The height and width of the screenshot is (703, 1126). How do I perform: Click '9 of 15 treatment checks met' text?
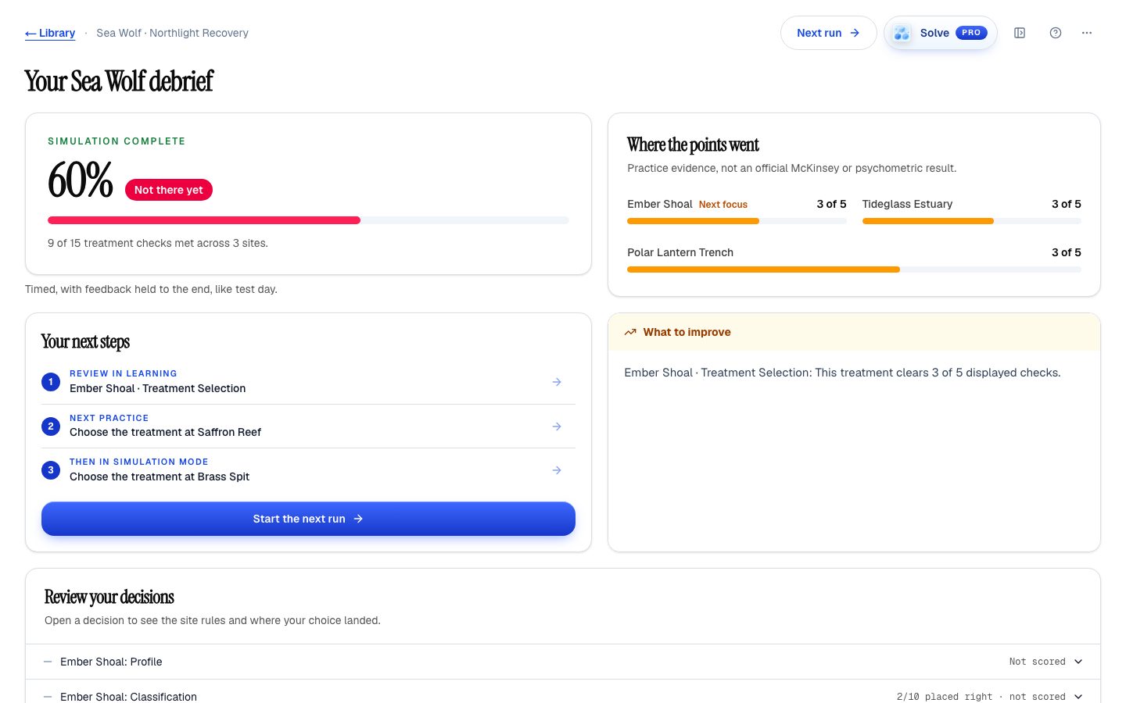pos(158,243)
